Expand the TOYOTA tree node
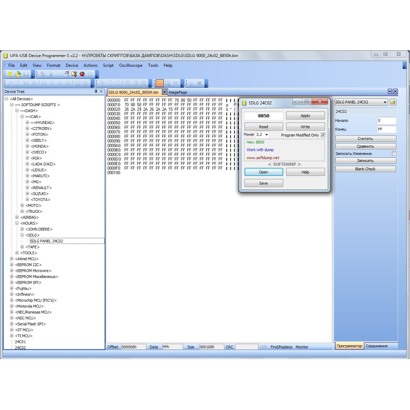The height and width of the screenshot is (410, 410). coord(27,199)
